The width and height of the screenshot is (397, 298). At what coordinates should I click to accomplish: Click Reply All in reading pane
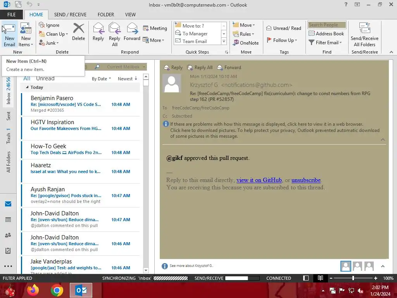[x=200, y=68]
